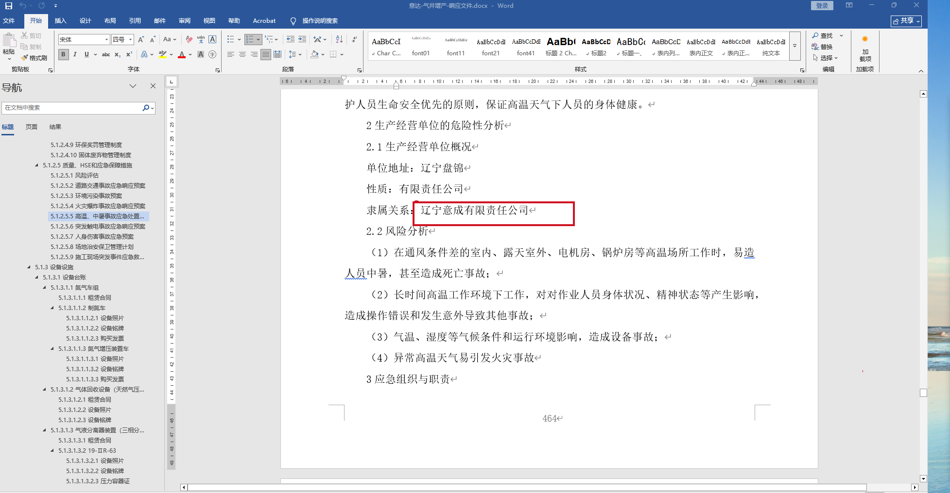Image resolution: width=950 pixels, height=493 pixels.
Task: Shrink font size with the smaller A icon
Action: [153, 39]
